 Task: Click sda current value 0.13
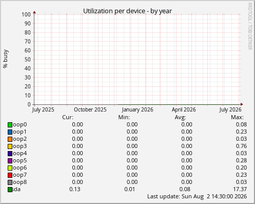[x=75, y=189]
